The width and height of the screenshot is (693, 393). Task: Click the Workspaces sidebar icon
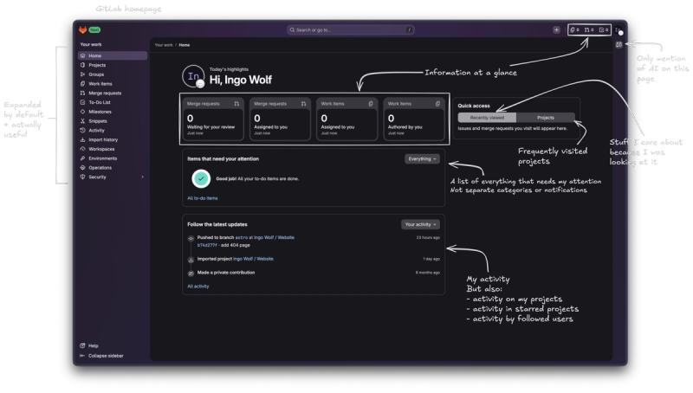[82, 149]
